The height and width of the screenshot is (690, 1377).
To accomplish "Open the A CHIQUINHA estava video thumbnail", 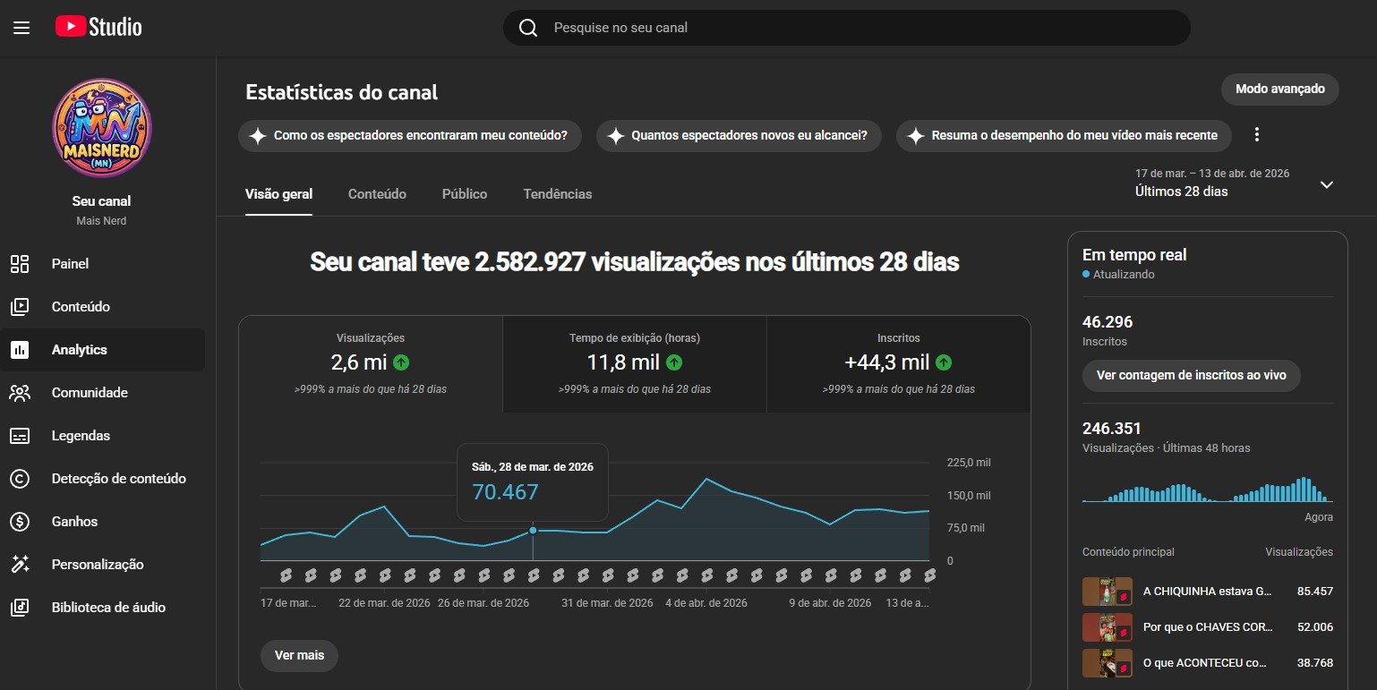I will coord(1107,592).
